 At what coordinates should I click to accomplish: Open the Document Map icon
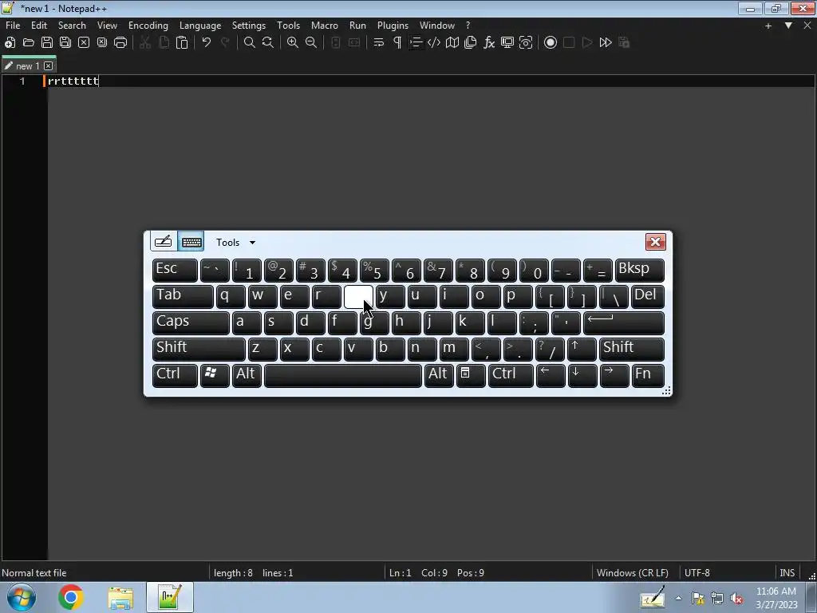click(452, 43)
